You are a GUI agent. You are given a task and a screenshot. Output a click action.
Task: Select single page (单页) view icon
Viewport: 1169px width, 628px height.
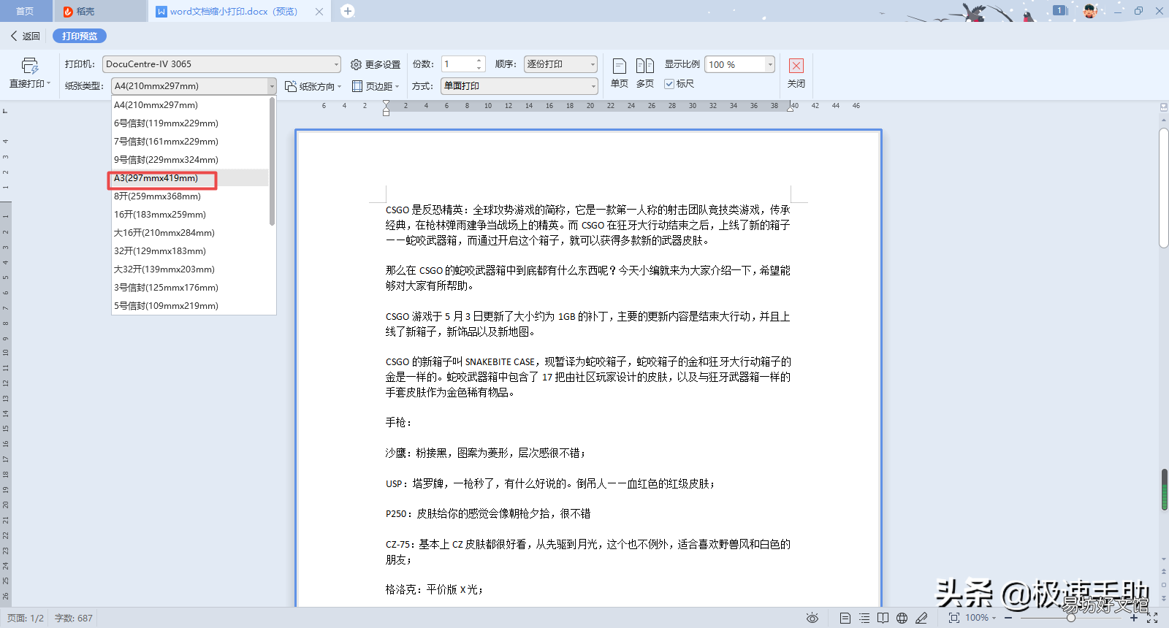[x=619, y=66]
